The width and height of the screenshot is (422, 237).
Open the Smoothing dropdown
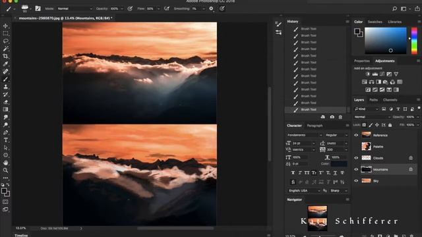[204, 9]
